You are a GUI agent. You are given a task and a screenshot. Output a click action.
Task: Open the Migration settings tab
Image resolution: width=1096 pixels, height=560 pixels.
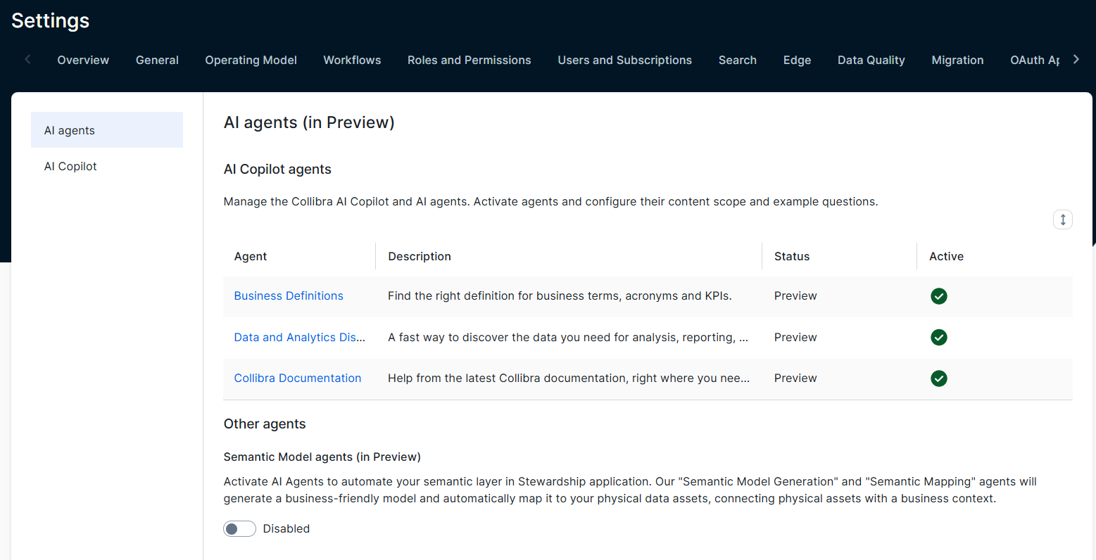coord(957,61)
